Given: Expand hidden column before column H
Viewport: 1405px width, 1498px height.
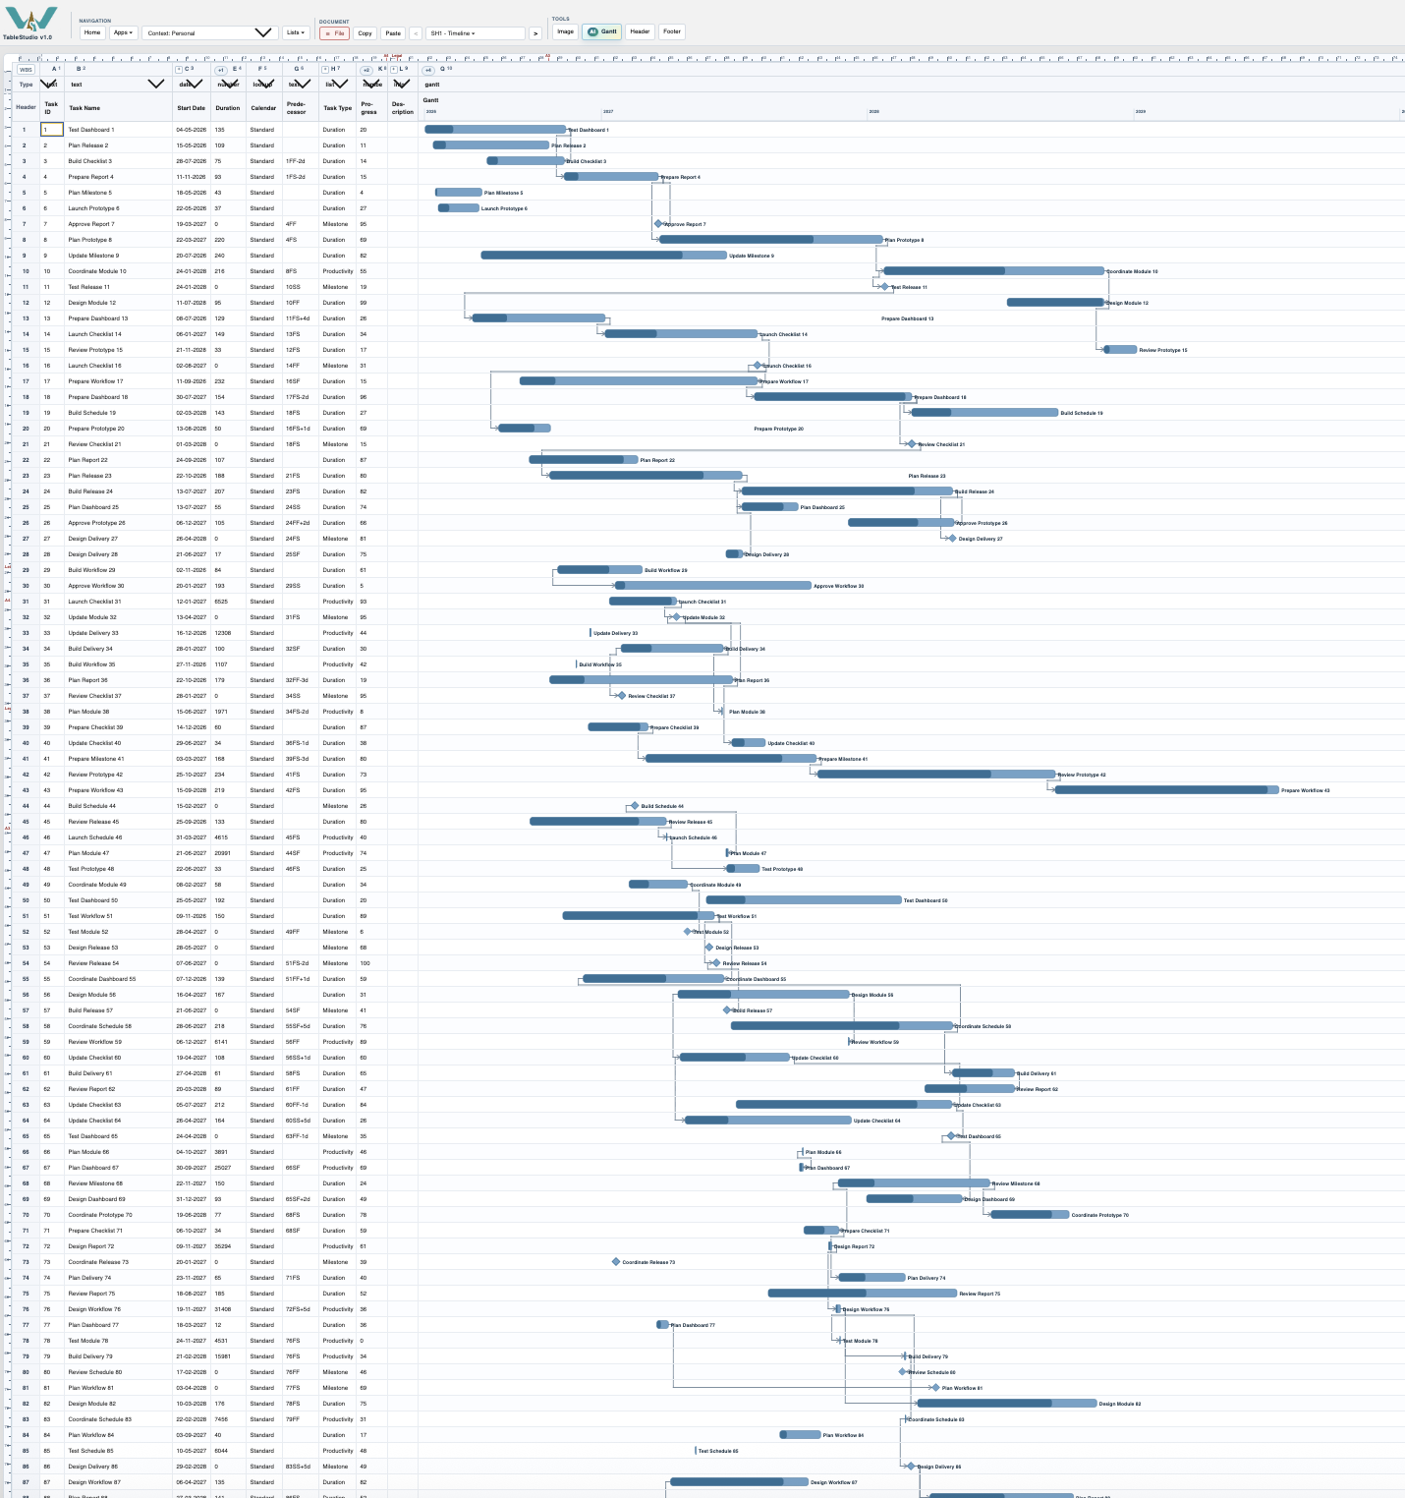Looking at the screenshot, I should coord(325,70).
